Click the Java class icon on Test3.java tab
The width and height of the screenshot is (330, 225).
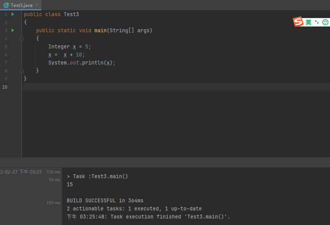point(6,5)
